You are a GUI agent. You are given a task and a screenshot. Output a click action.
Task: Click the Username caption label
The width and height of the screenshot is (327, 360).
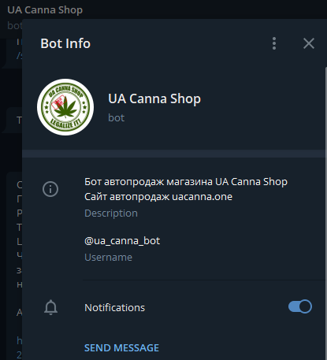pos(108,258)
